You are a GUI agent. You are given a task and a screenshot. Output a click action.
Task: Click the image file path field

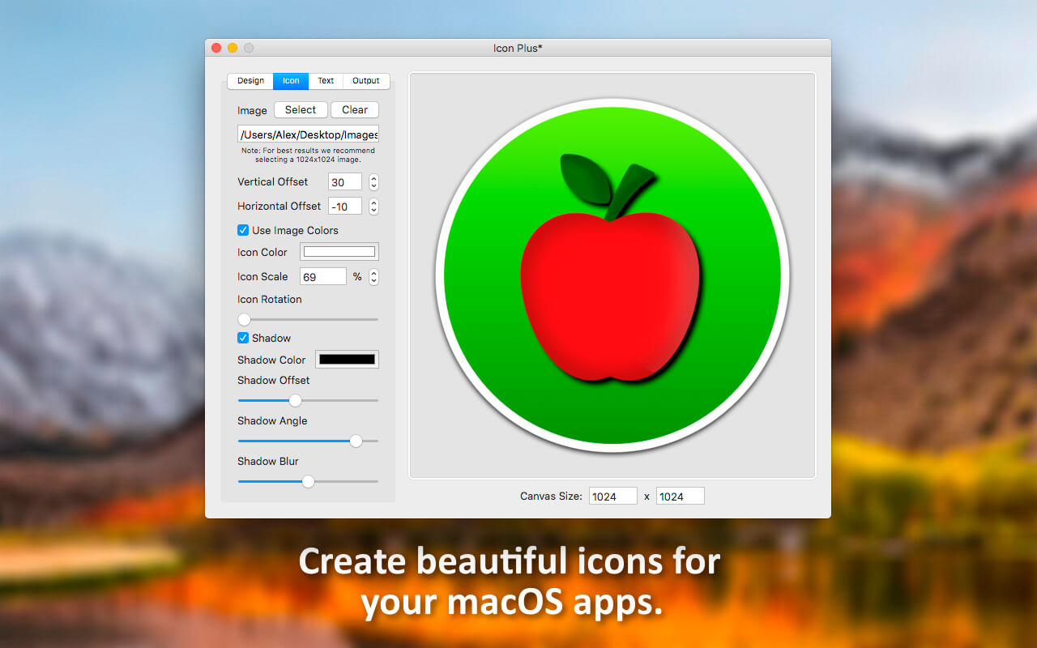[308, 134]
